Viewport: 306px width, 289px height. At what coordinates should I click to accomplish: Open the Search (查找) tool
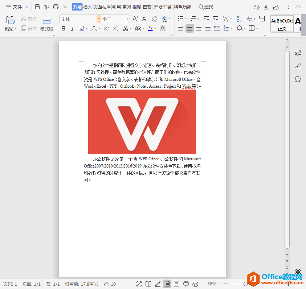tap(206, 7)
